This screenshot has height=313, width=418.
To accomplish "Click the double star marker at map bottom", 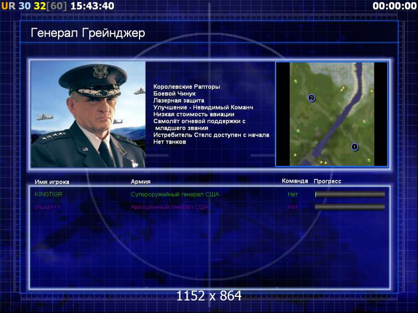I will click(323, 162).
